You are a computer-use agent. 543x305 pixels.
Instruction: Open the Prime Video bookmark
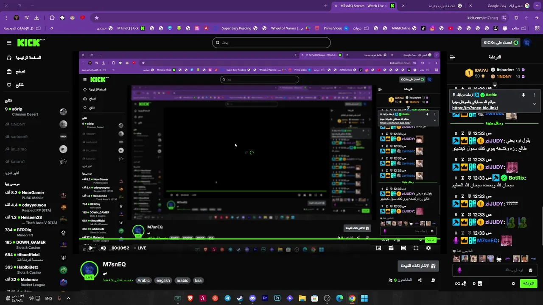click(336, 28)
